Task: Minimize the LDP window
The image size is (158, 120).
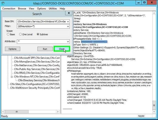Action: [x=138, y=2]
